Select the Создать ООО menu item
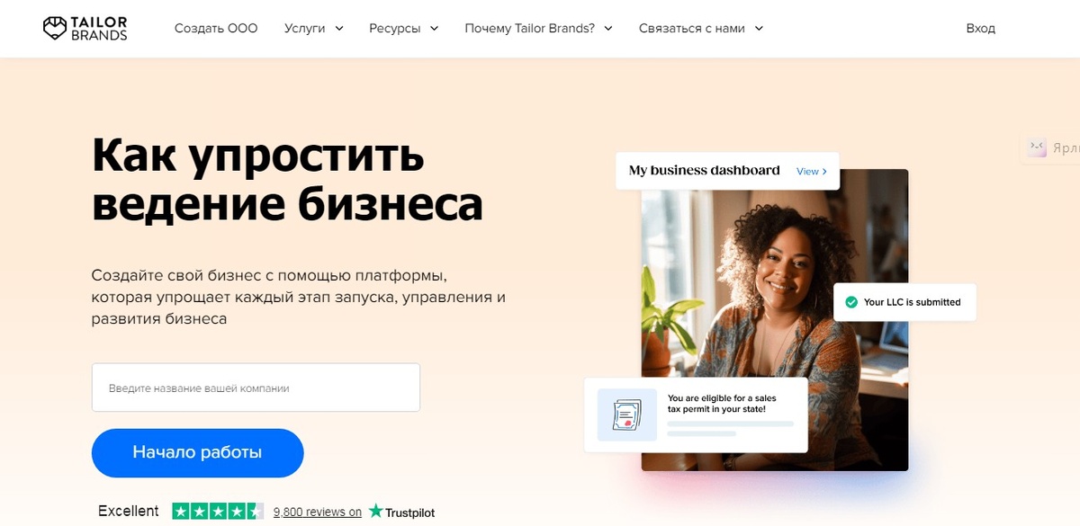Image resolution: width=1080 pixels, height=526 pixels. [216, 28]
